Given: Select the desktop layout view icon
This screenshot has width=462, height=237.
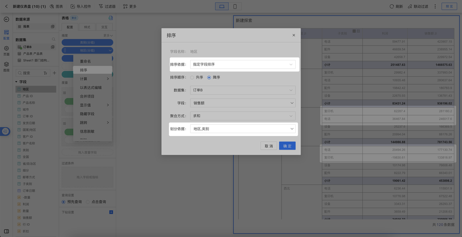Looking at the screenshot, I should coord(222,6).
